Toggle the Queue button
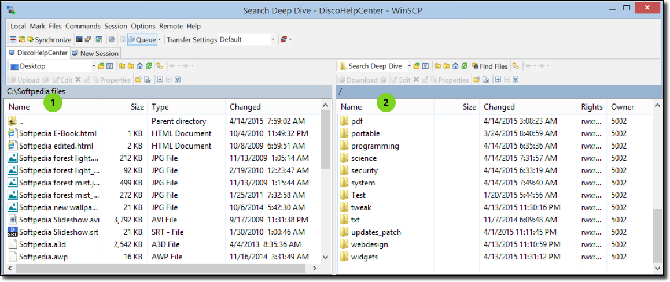 [x=142, y=39]
